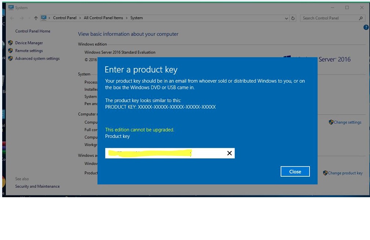This screenshot has width=370, height=240.
Task: Open Security and Maintenance link
Action: (37, 186)
